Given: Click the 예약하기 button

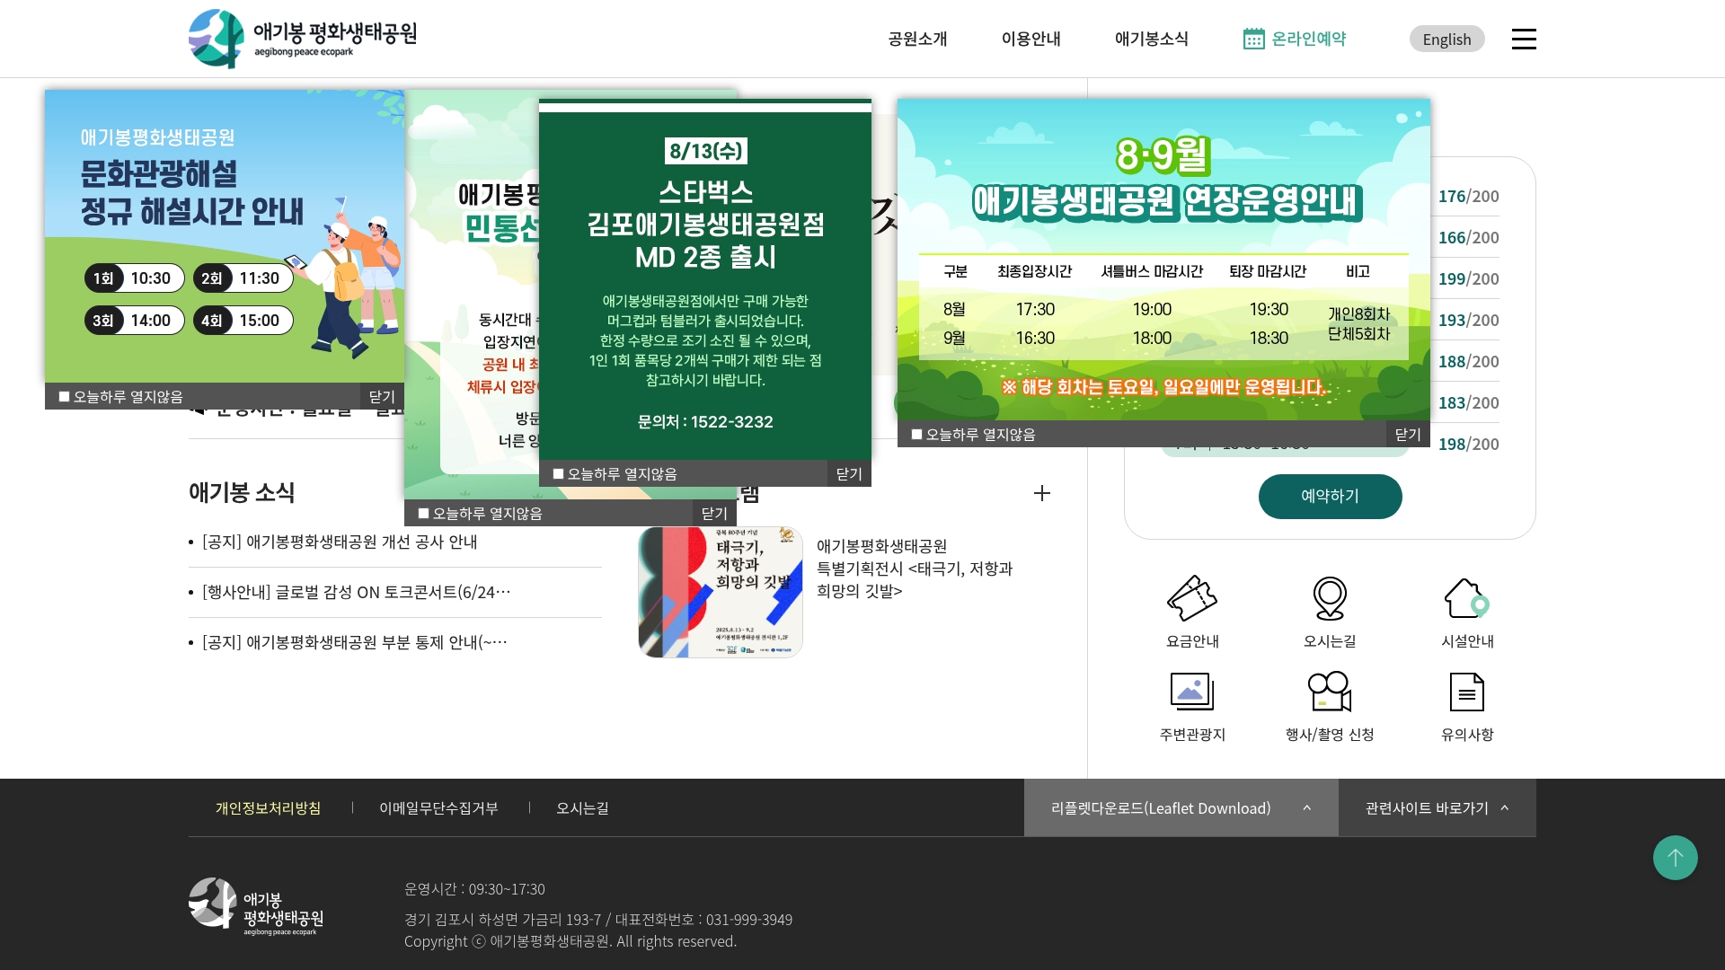Looking at the screenshot, I should click(1330, 497).
